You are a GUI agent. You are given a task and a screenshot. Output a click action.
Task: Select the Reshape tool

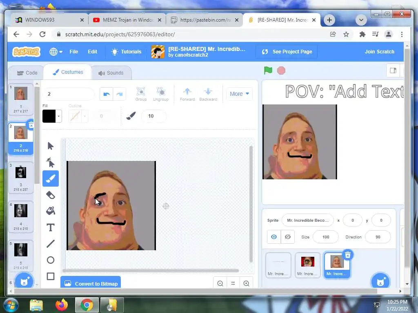(50, 162)
